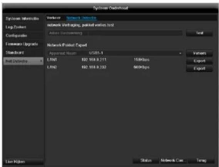
Task: Click the Adres Bestemming input field
Action: point(115,33)
